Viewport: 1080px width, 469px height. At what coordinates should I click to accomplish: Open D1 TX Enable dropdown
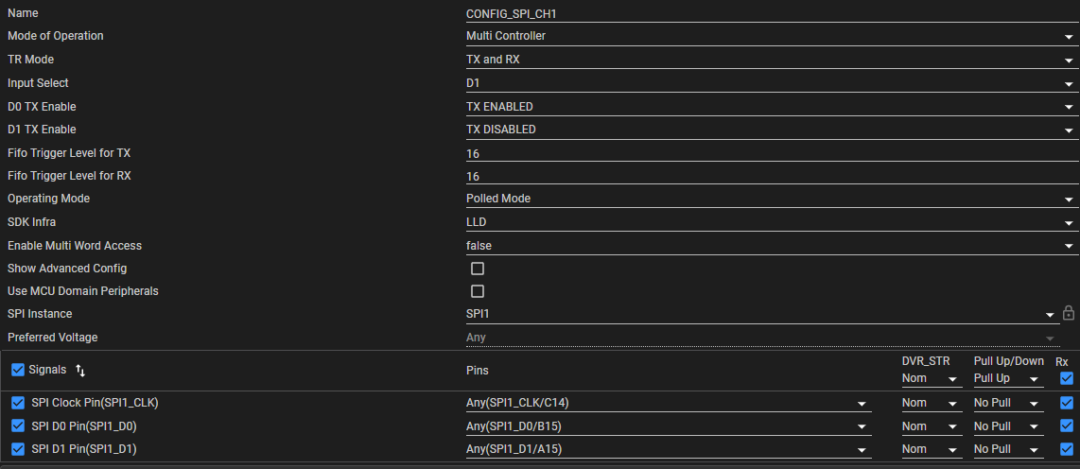tap(772, 130)
